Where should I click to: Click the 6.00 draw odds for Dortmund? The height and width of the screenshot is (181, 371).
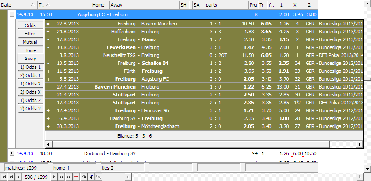[298, 153]
